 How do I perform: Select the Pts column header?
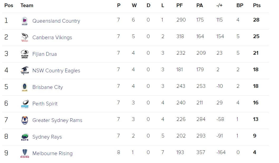pyautogui.click(x=257, y=5)
